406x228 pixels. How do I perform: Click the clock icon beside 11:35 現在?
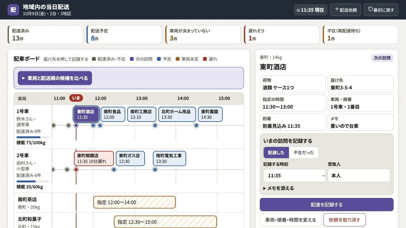[298, 10]
